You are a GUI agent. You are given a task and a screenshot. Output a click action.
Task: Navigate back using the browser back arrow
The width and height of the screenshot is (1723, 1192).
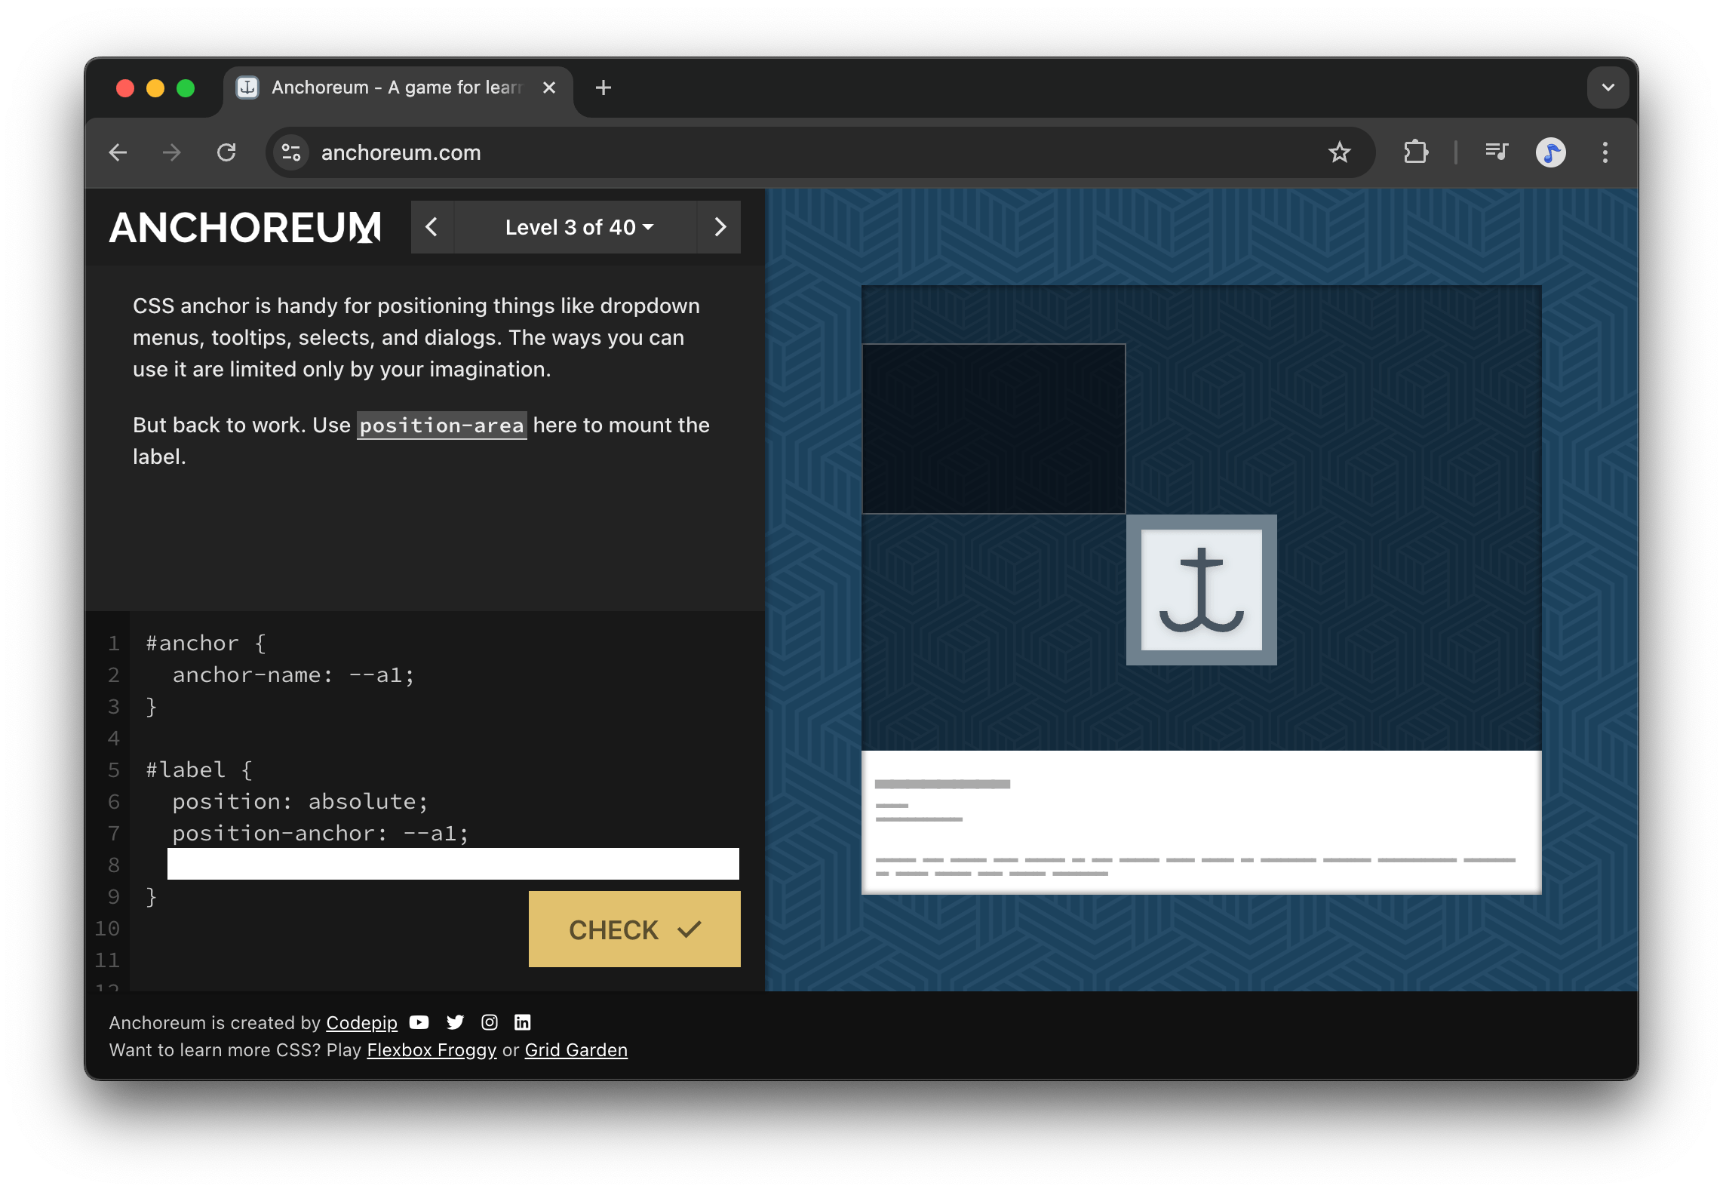coord(118,152)
